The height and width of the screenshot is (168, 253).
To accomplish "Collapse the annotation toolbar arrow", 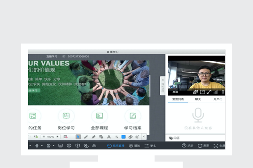I will 144,137.
